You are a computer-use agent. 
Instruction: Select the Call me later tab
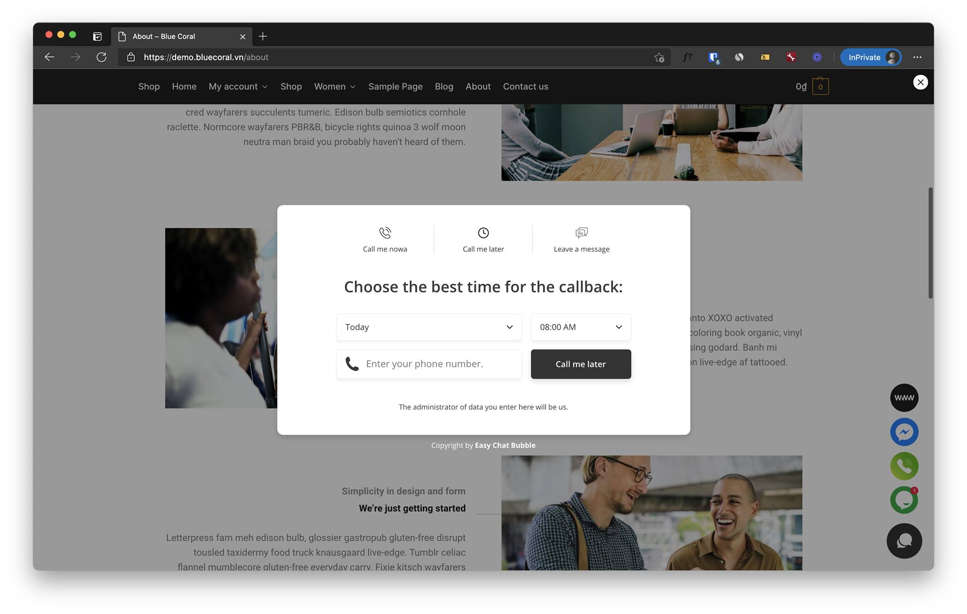483,240
